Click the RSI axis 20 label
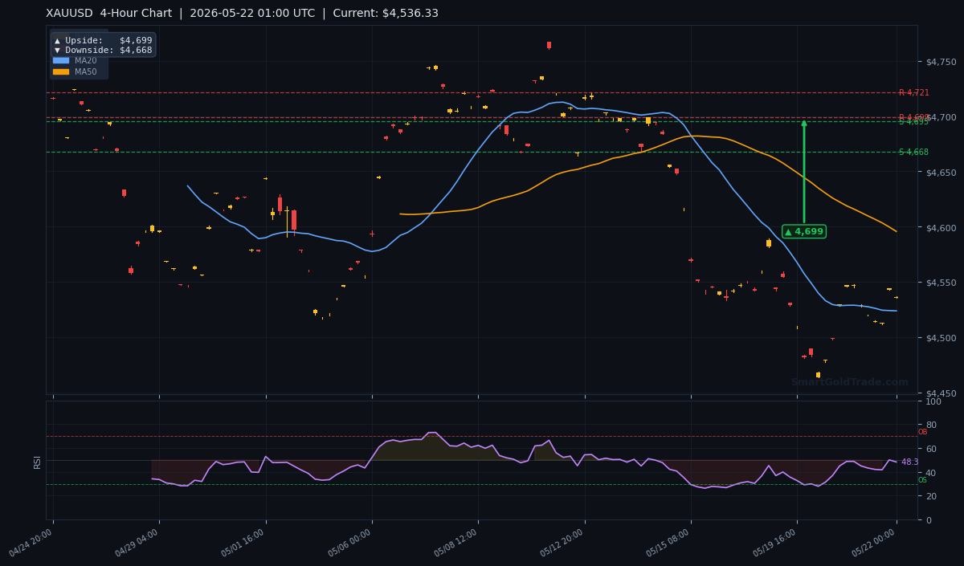964x566 pixels. click(x=931, y=496)
